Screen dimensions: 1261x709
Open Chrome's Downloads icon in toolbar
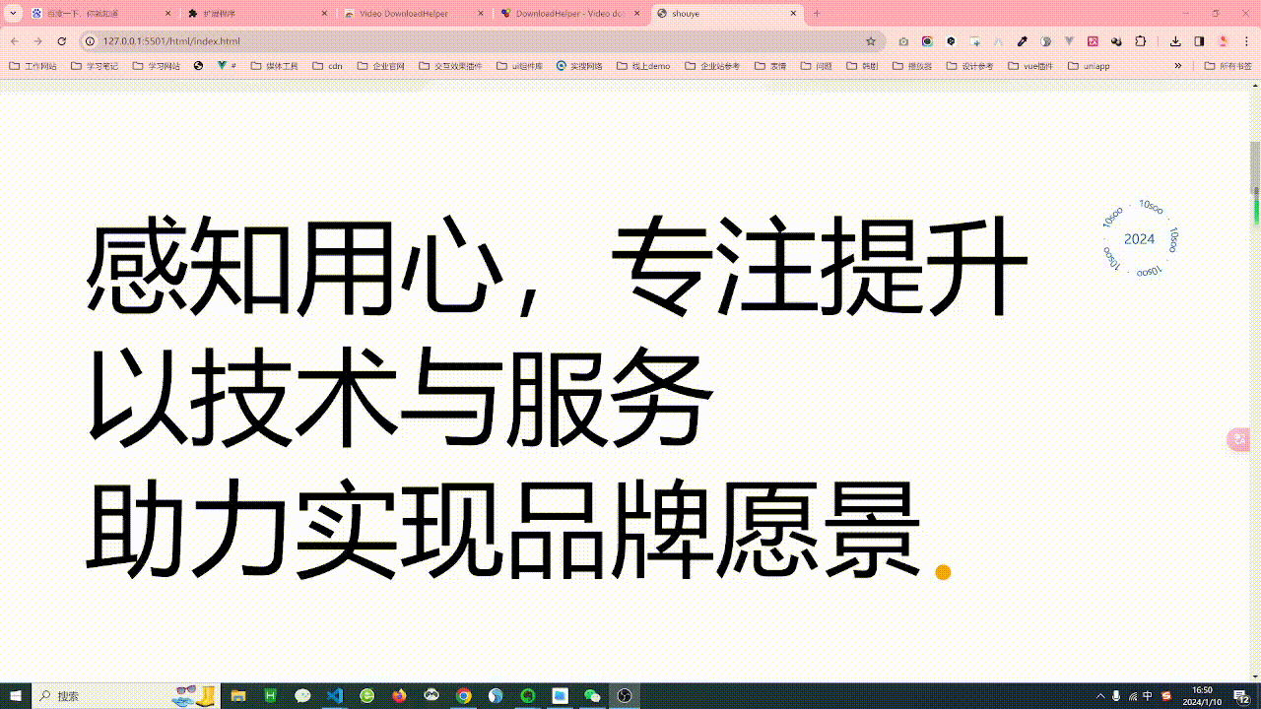tap(1176, 41)
